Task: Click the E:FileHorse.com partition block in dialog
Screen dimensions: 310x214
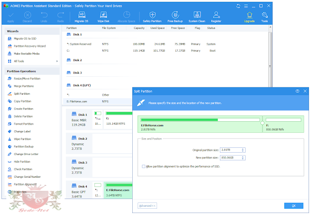Action: (x=200, y=124)
